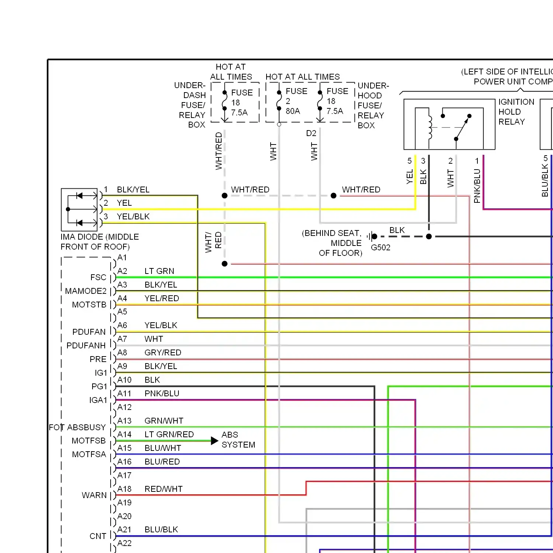Screen dimensions: 553x553
Task: Click the vertical BLU/BLK label near the top-right edge
Action: (545, 180)
